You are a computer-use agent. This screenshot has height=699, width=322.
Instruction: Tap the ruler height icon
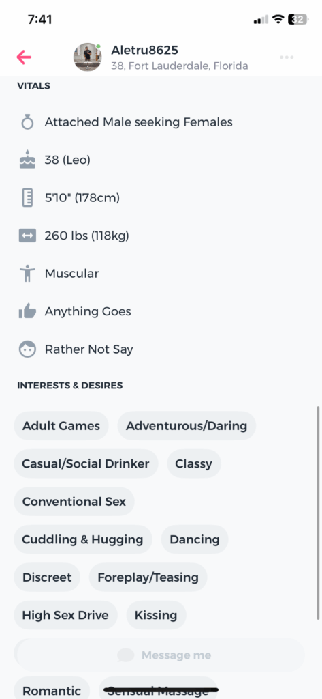pyautogui.click(x=27, y=197)
